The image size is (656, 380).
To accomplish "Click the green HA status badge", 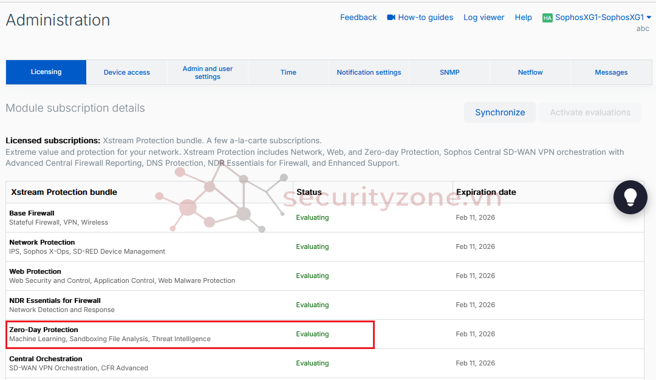I will (547, 18).
